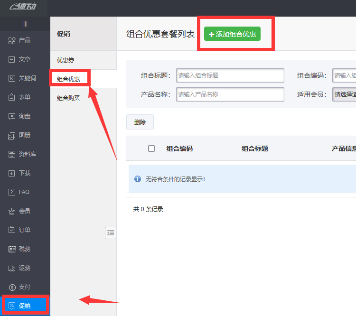Open 促销 menu item
Screen dimensions: 356x316
[x=25, y=306]
